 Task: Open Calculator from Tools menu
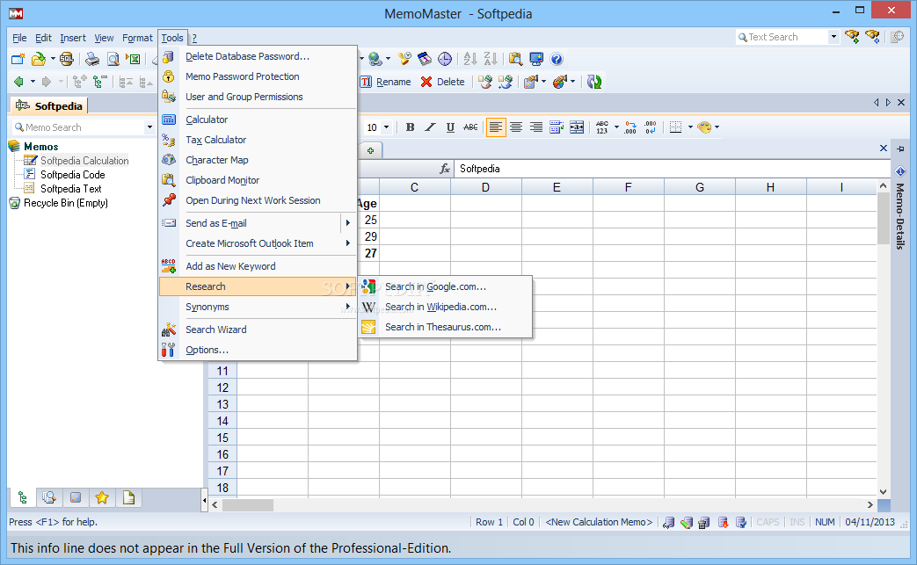[x=258, y=120]
